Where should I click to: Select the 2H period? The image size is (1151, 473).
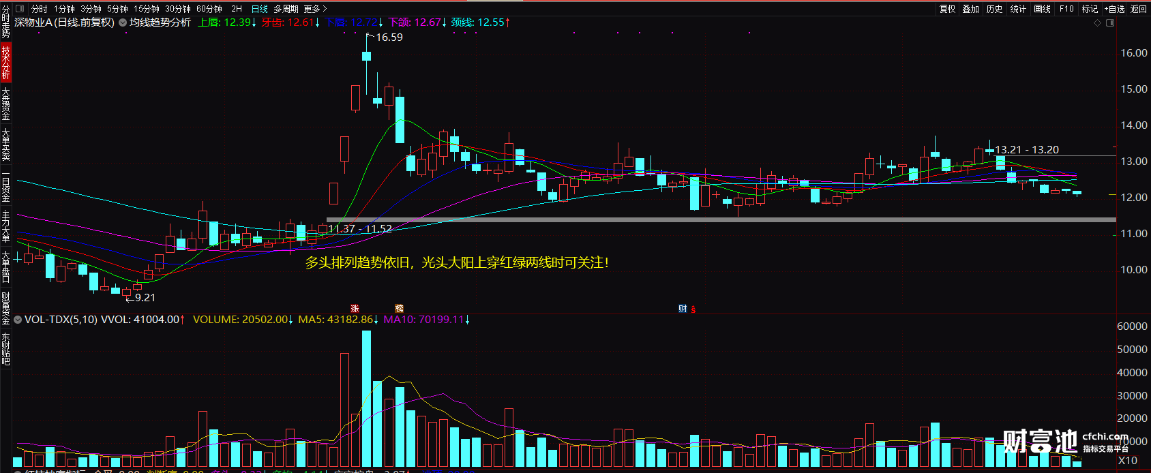coord(237,9)
